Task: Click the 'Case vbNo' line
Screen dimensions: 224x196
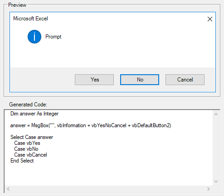Action: click(x=26, y=149)
